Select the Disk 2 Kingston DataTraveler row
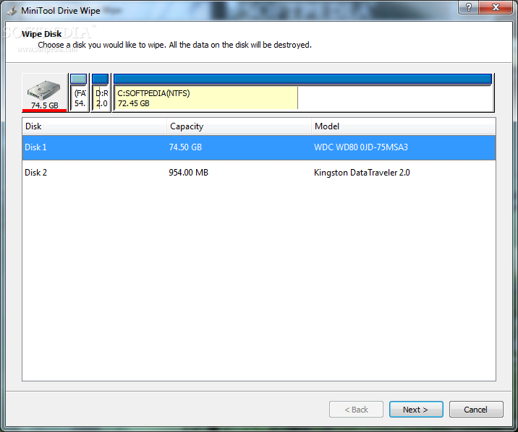This screenshot has height=432, width=518. pos(259,173)
